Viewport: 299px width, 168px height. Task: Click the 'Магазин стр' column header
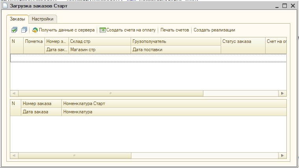click(100, 50)
